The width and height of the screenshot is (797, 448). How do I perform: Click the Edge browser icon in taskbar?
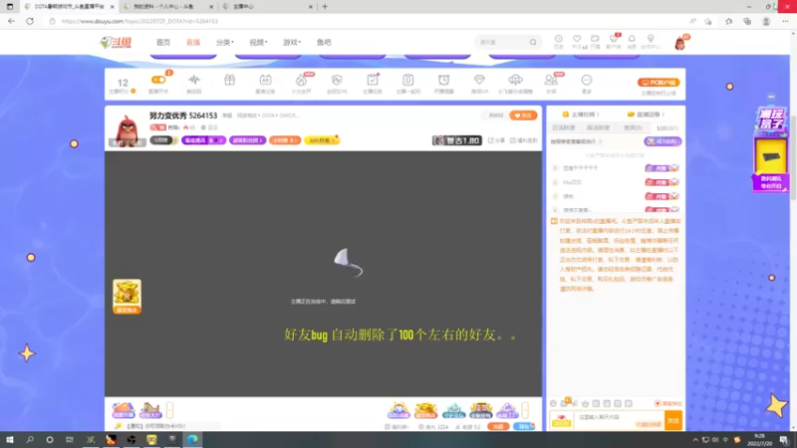pos(192,440)
